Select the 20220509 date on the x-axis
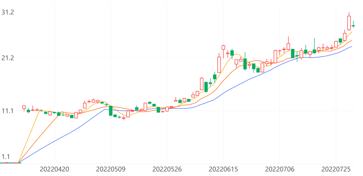The image size is (363, 176). [x=111, y=169]
